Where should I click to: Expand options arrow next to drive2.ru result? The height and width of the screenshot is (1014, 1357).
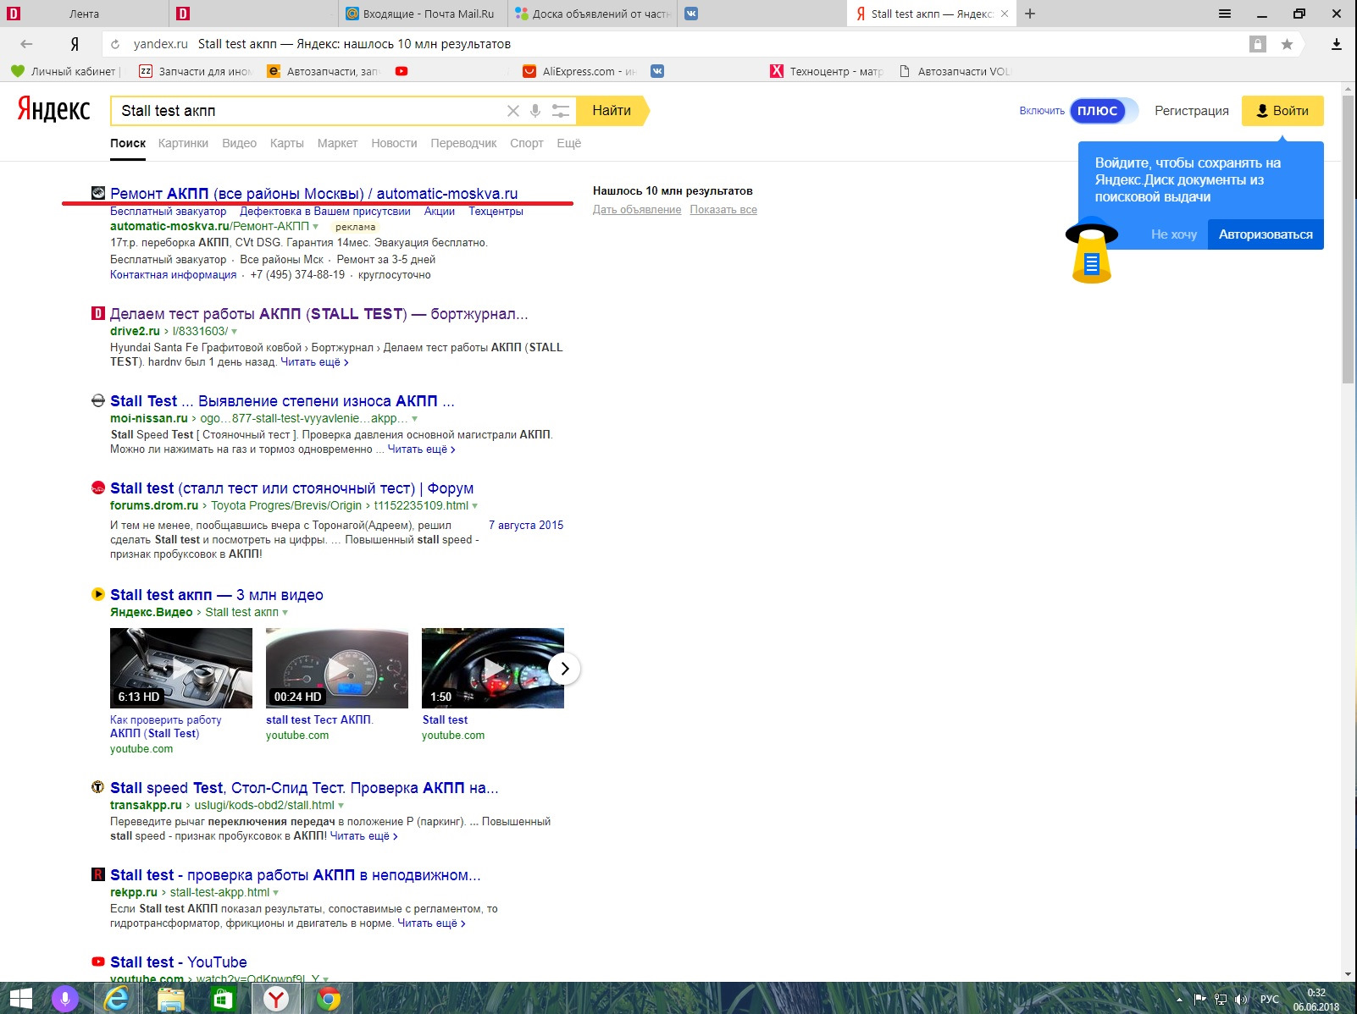tap(235, 332)
